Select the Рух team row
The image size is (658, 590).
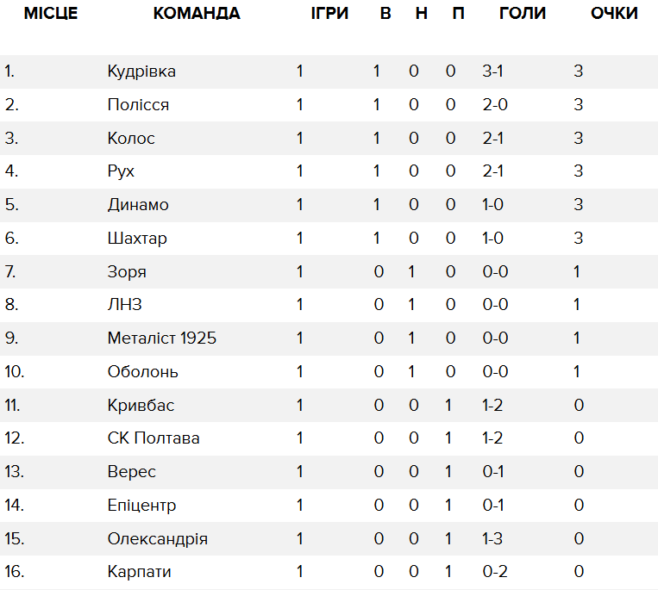tap(329, 171)
